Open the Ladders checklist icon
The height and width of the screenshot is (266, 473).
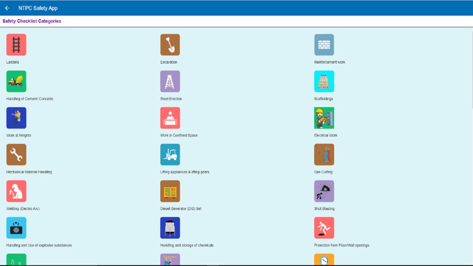16,45
